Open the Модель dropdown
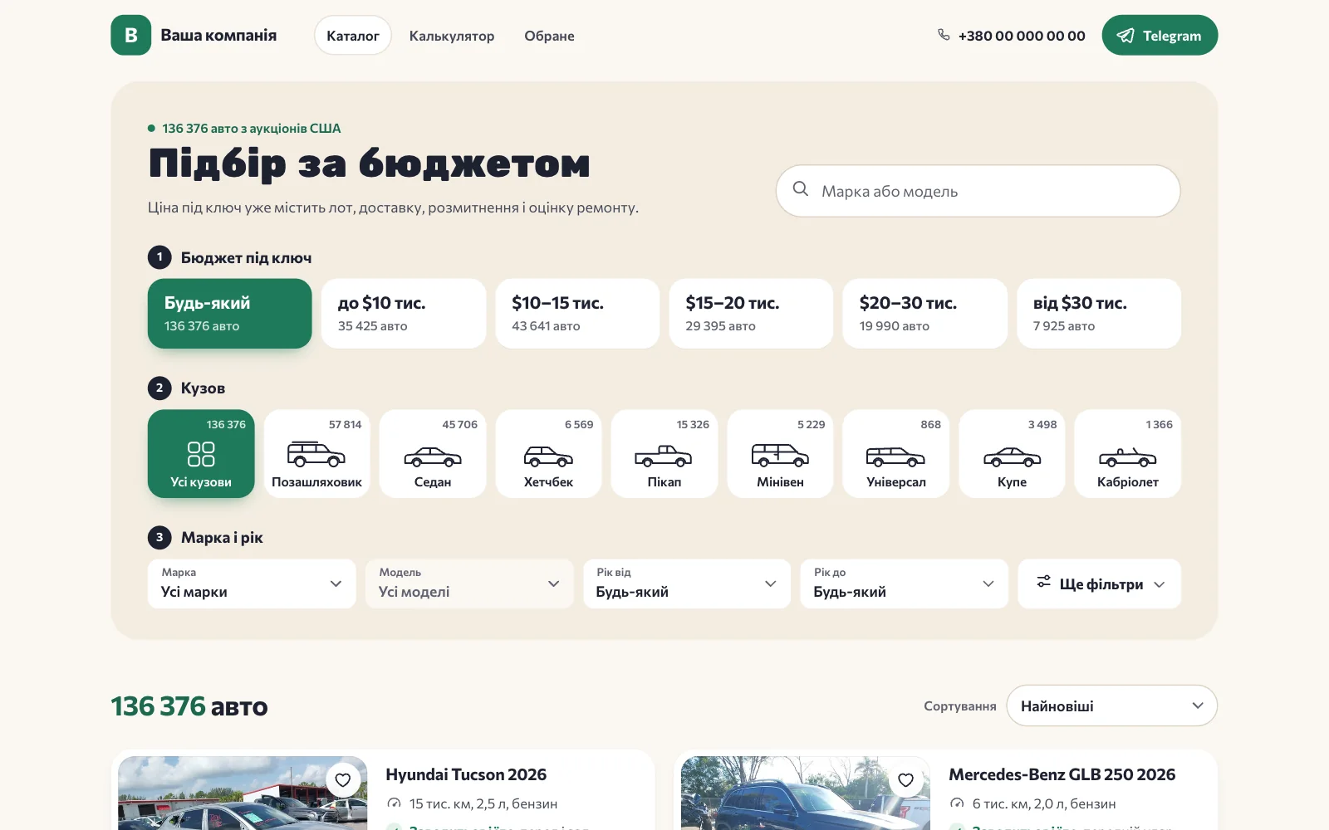 pyautogui.click(x=469, y=583)
